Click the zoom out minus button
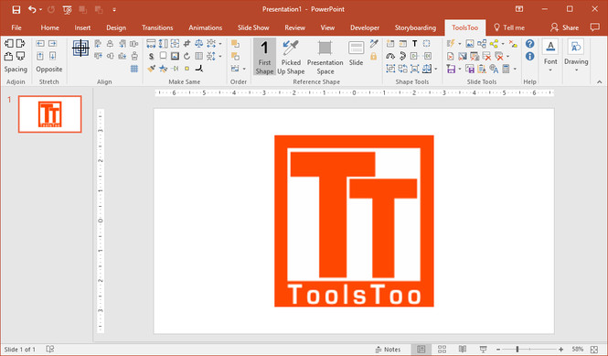Viewport: 608px width, 356px height. click(498, 350)
